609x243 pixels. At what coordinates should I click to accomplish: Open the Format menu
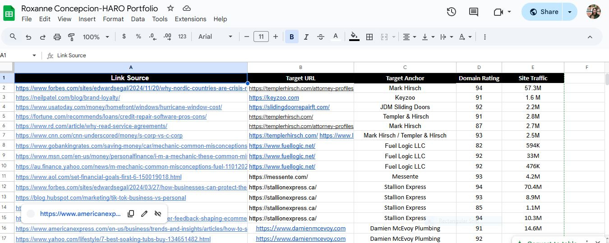coord(113,19)
